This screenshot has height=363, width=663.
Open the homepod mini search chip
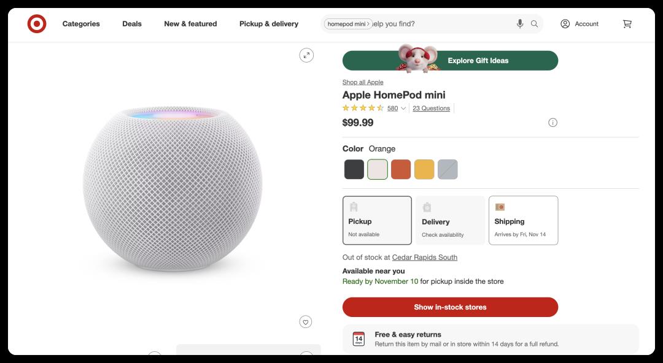348,24
